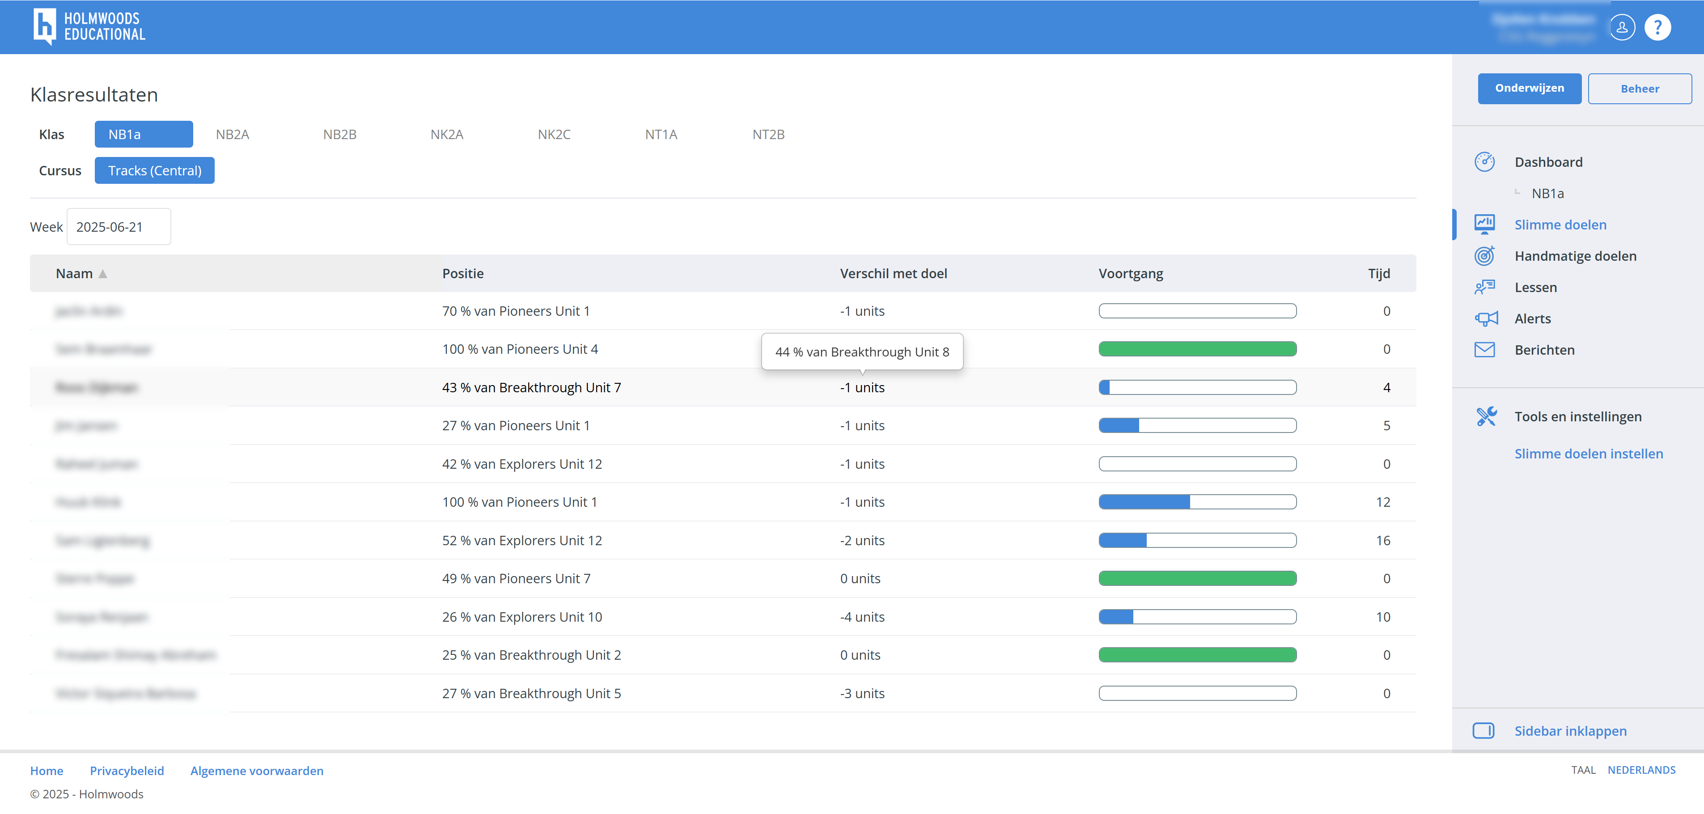Screen dimensions: 1704x814
Task: Sort table by Tijd column
Action: [1378, 274]
